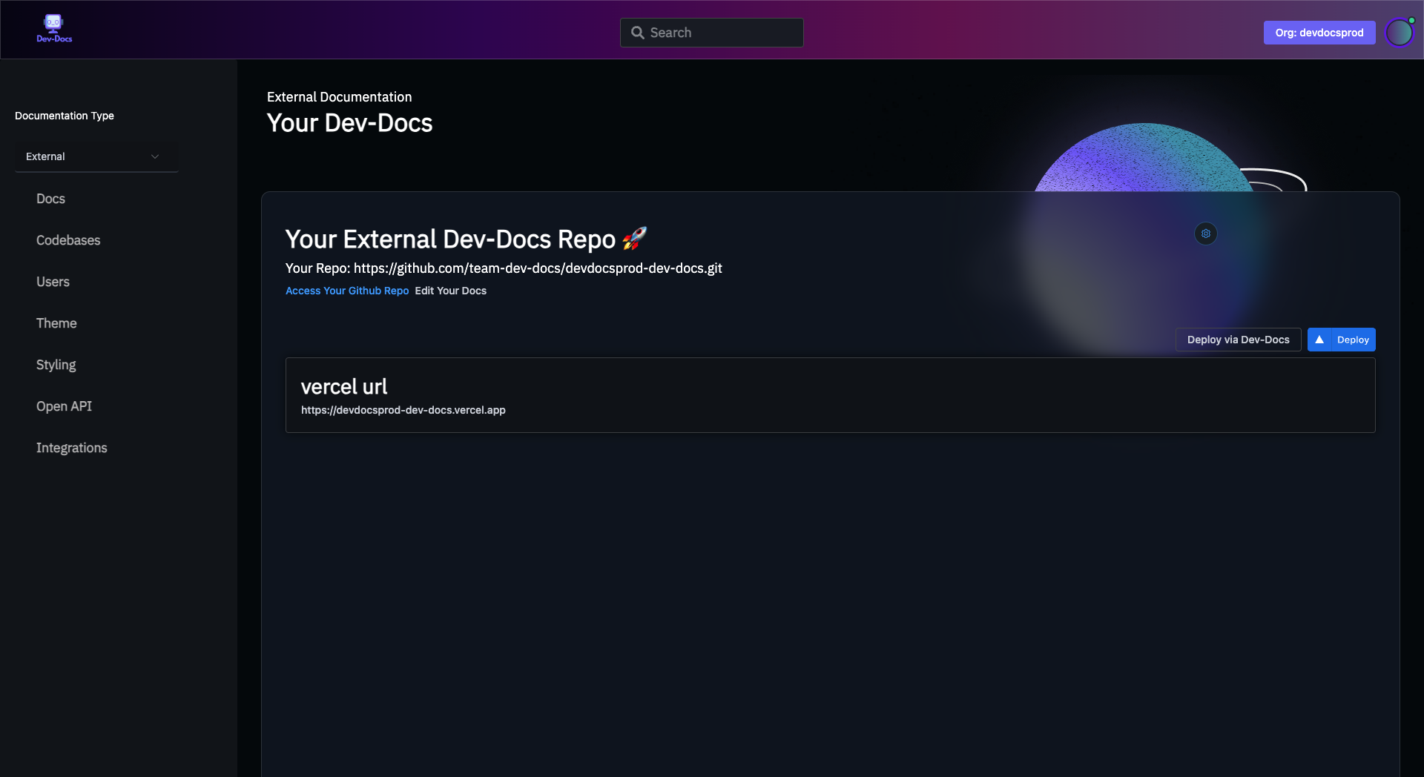The width and height of the screenshot is (1424, 777).
Task: Open the profile avatar menu
Action: pyautogui.click(x=1399, y=32)
